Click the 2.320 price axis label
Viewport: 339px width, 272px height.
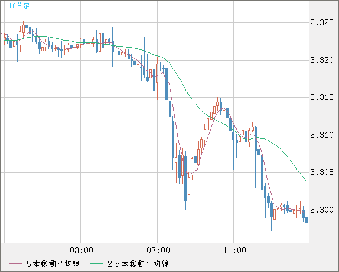[x=322, y=60]
